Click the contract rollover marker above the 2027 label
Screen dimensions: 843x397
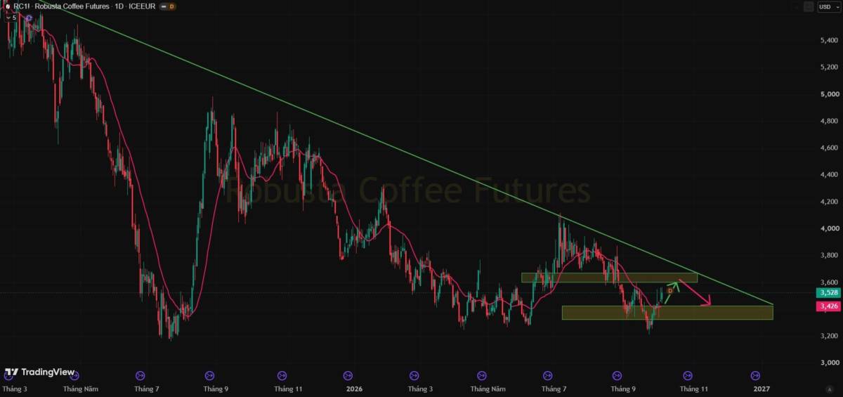click(x=756, y=375)
